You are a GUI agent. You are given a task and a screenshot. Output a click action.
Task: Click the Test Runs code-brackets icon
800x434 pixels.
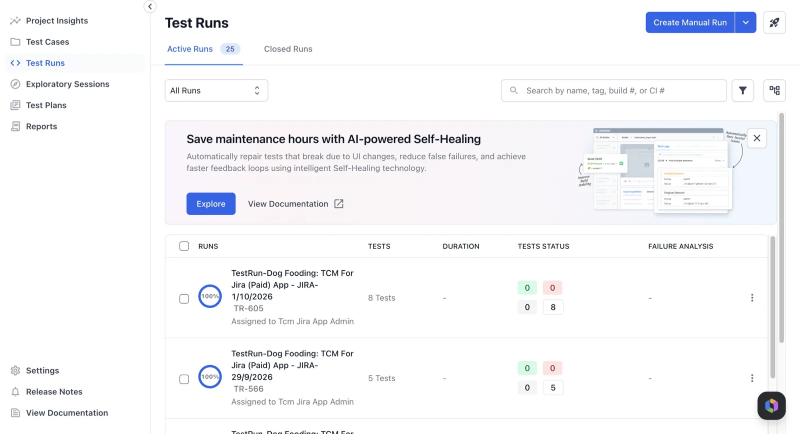(15, 63)
